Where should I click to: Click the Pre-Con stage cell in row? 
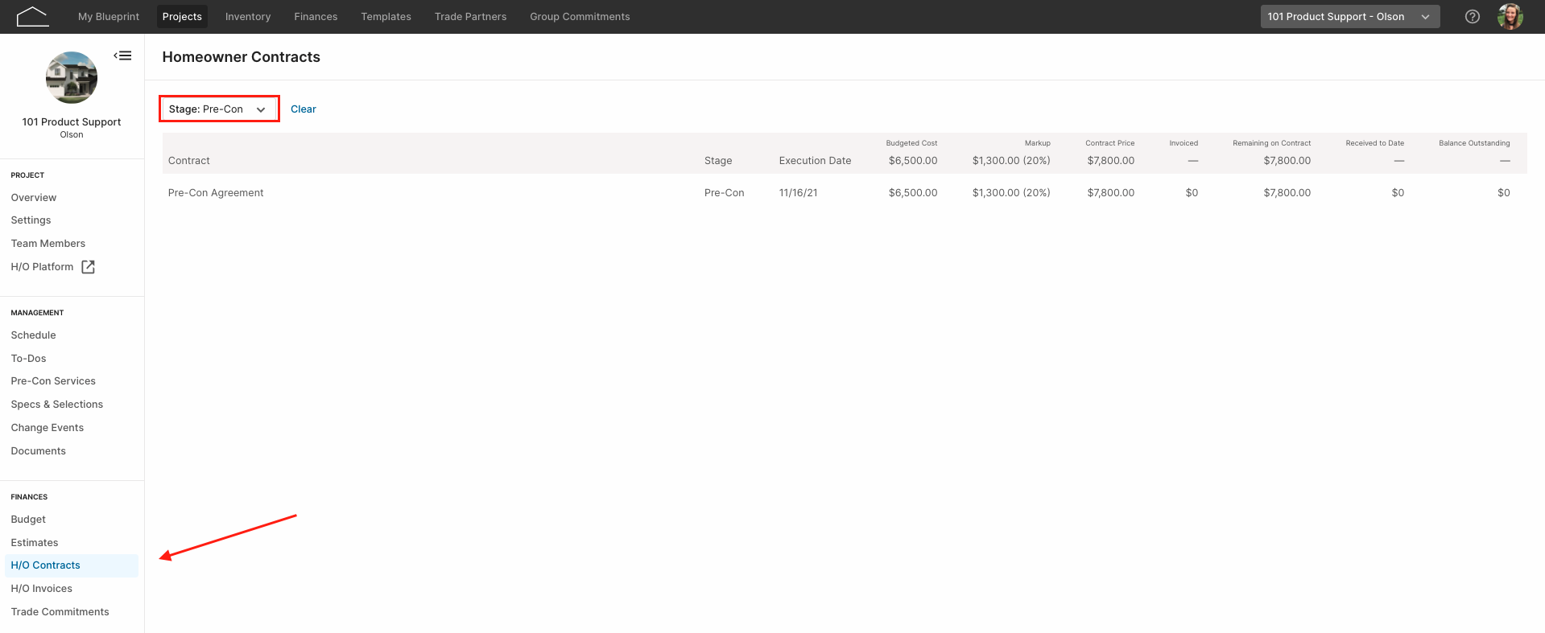pos(725,193)
